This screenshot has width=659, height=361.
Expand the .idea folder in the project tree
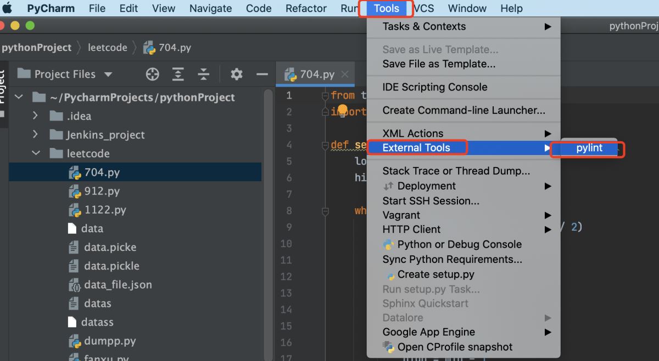coord(35,116)
